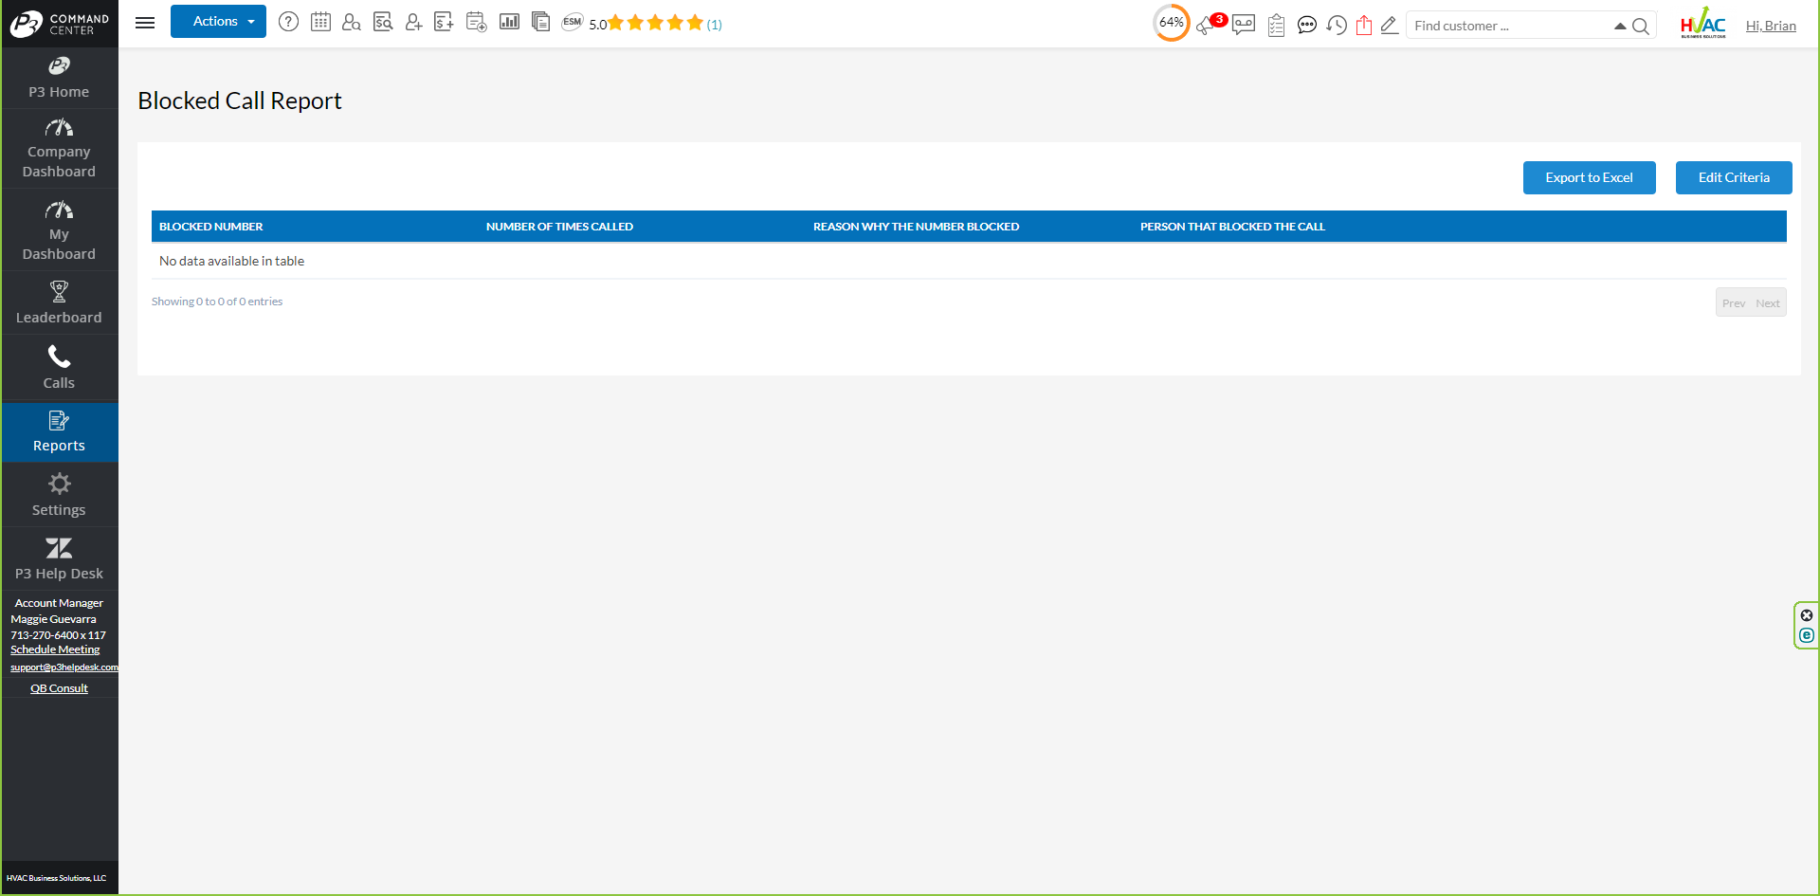Go to P3 Home in sidebar
The width and height of the screenshot is (1820, 896).
(x=59, y=78)
